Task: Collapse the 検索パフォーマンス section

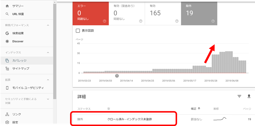Action: pos(48,26)
